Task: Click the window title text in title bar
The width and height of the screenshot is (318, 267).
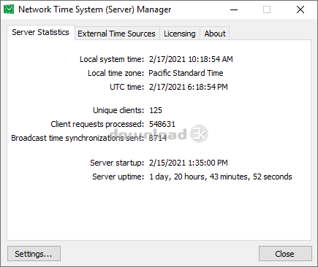Action: [95, 9]
